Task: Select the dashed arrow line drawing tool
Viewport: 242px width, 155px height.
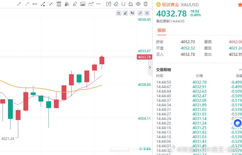Action: pos(27,4)
